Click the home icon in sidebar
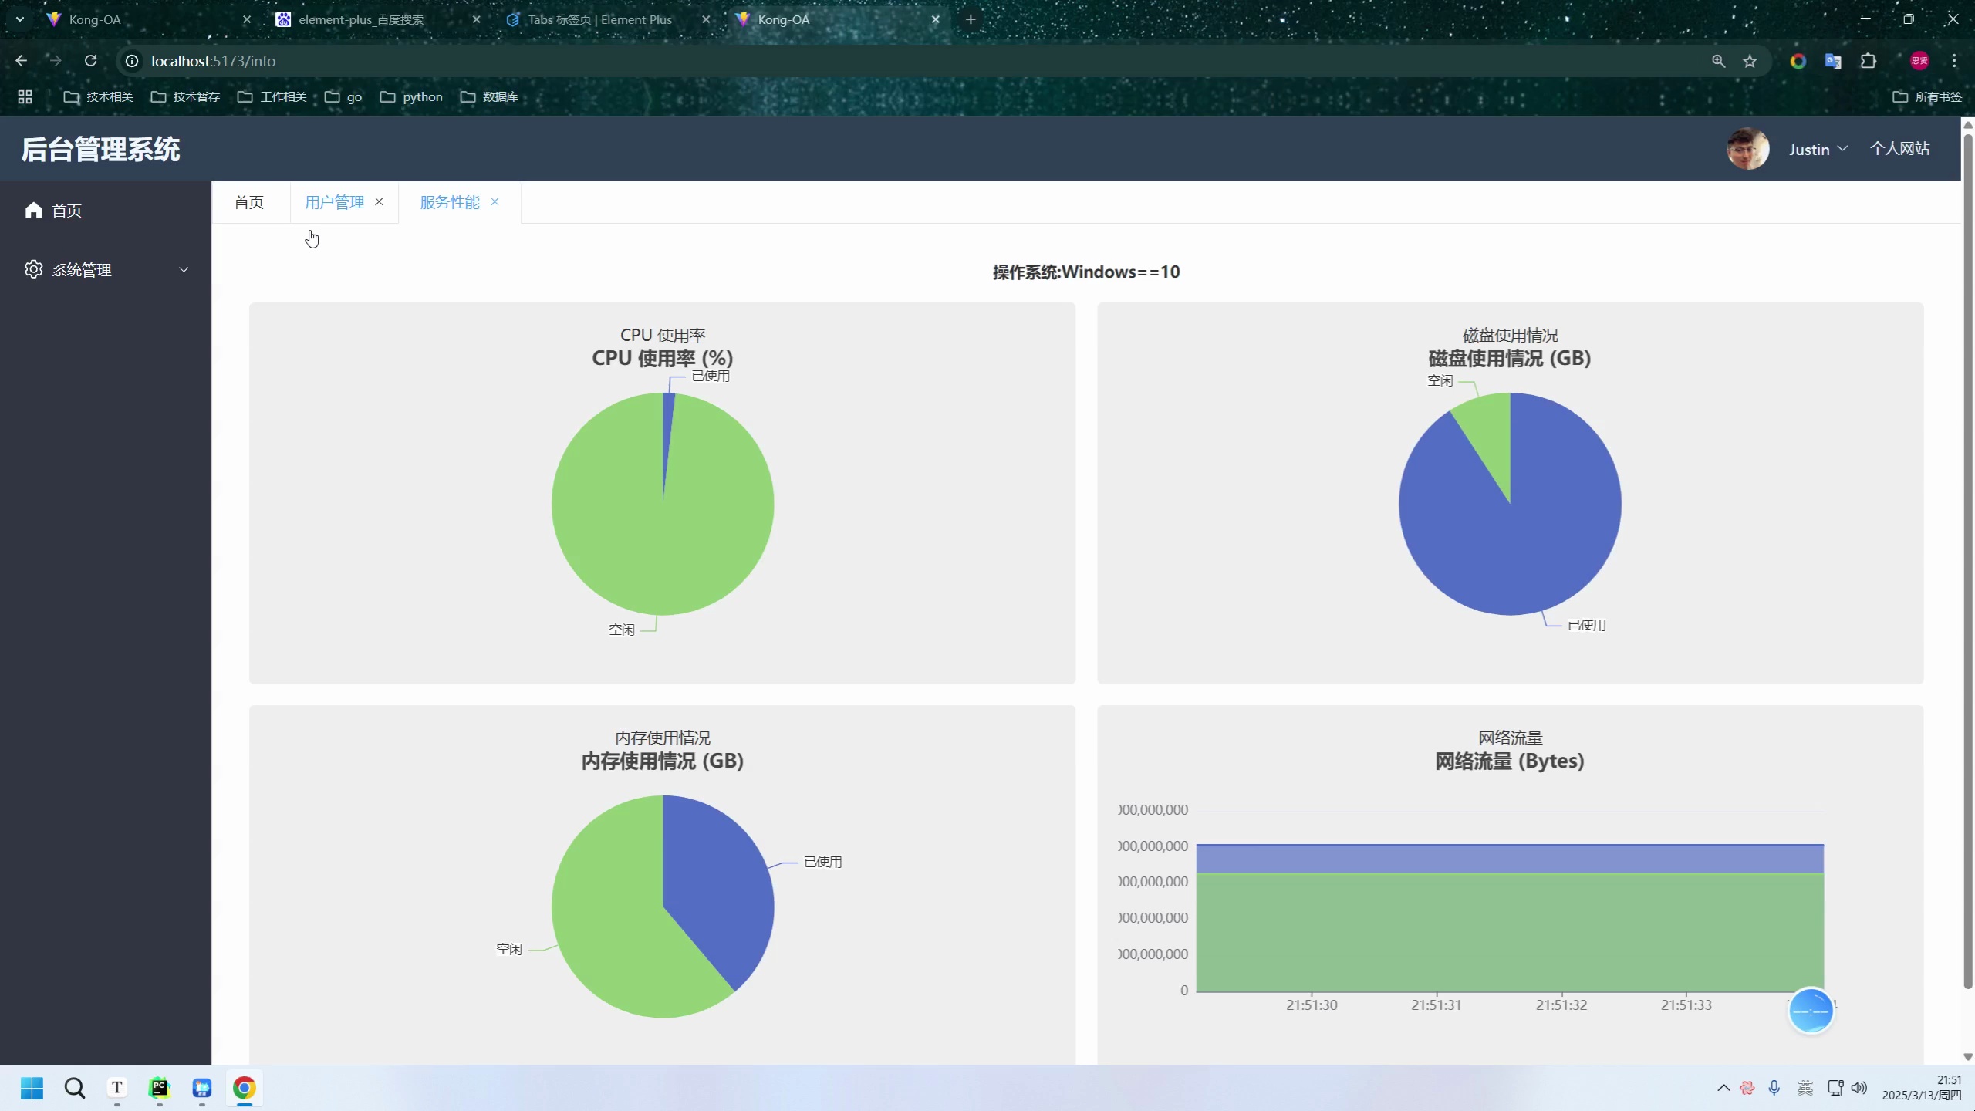Viewport: 1975px width, 1111px height. (33, 210)
